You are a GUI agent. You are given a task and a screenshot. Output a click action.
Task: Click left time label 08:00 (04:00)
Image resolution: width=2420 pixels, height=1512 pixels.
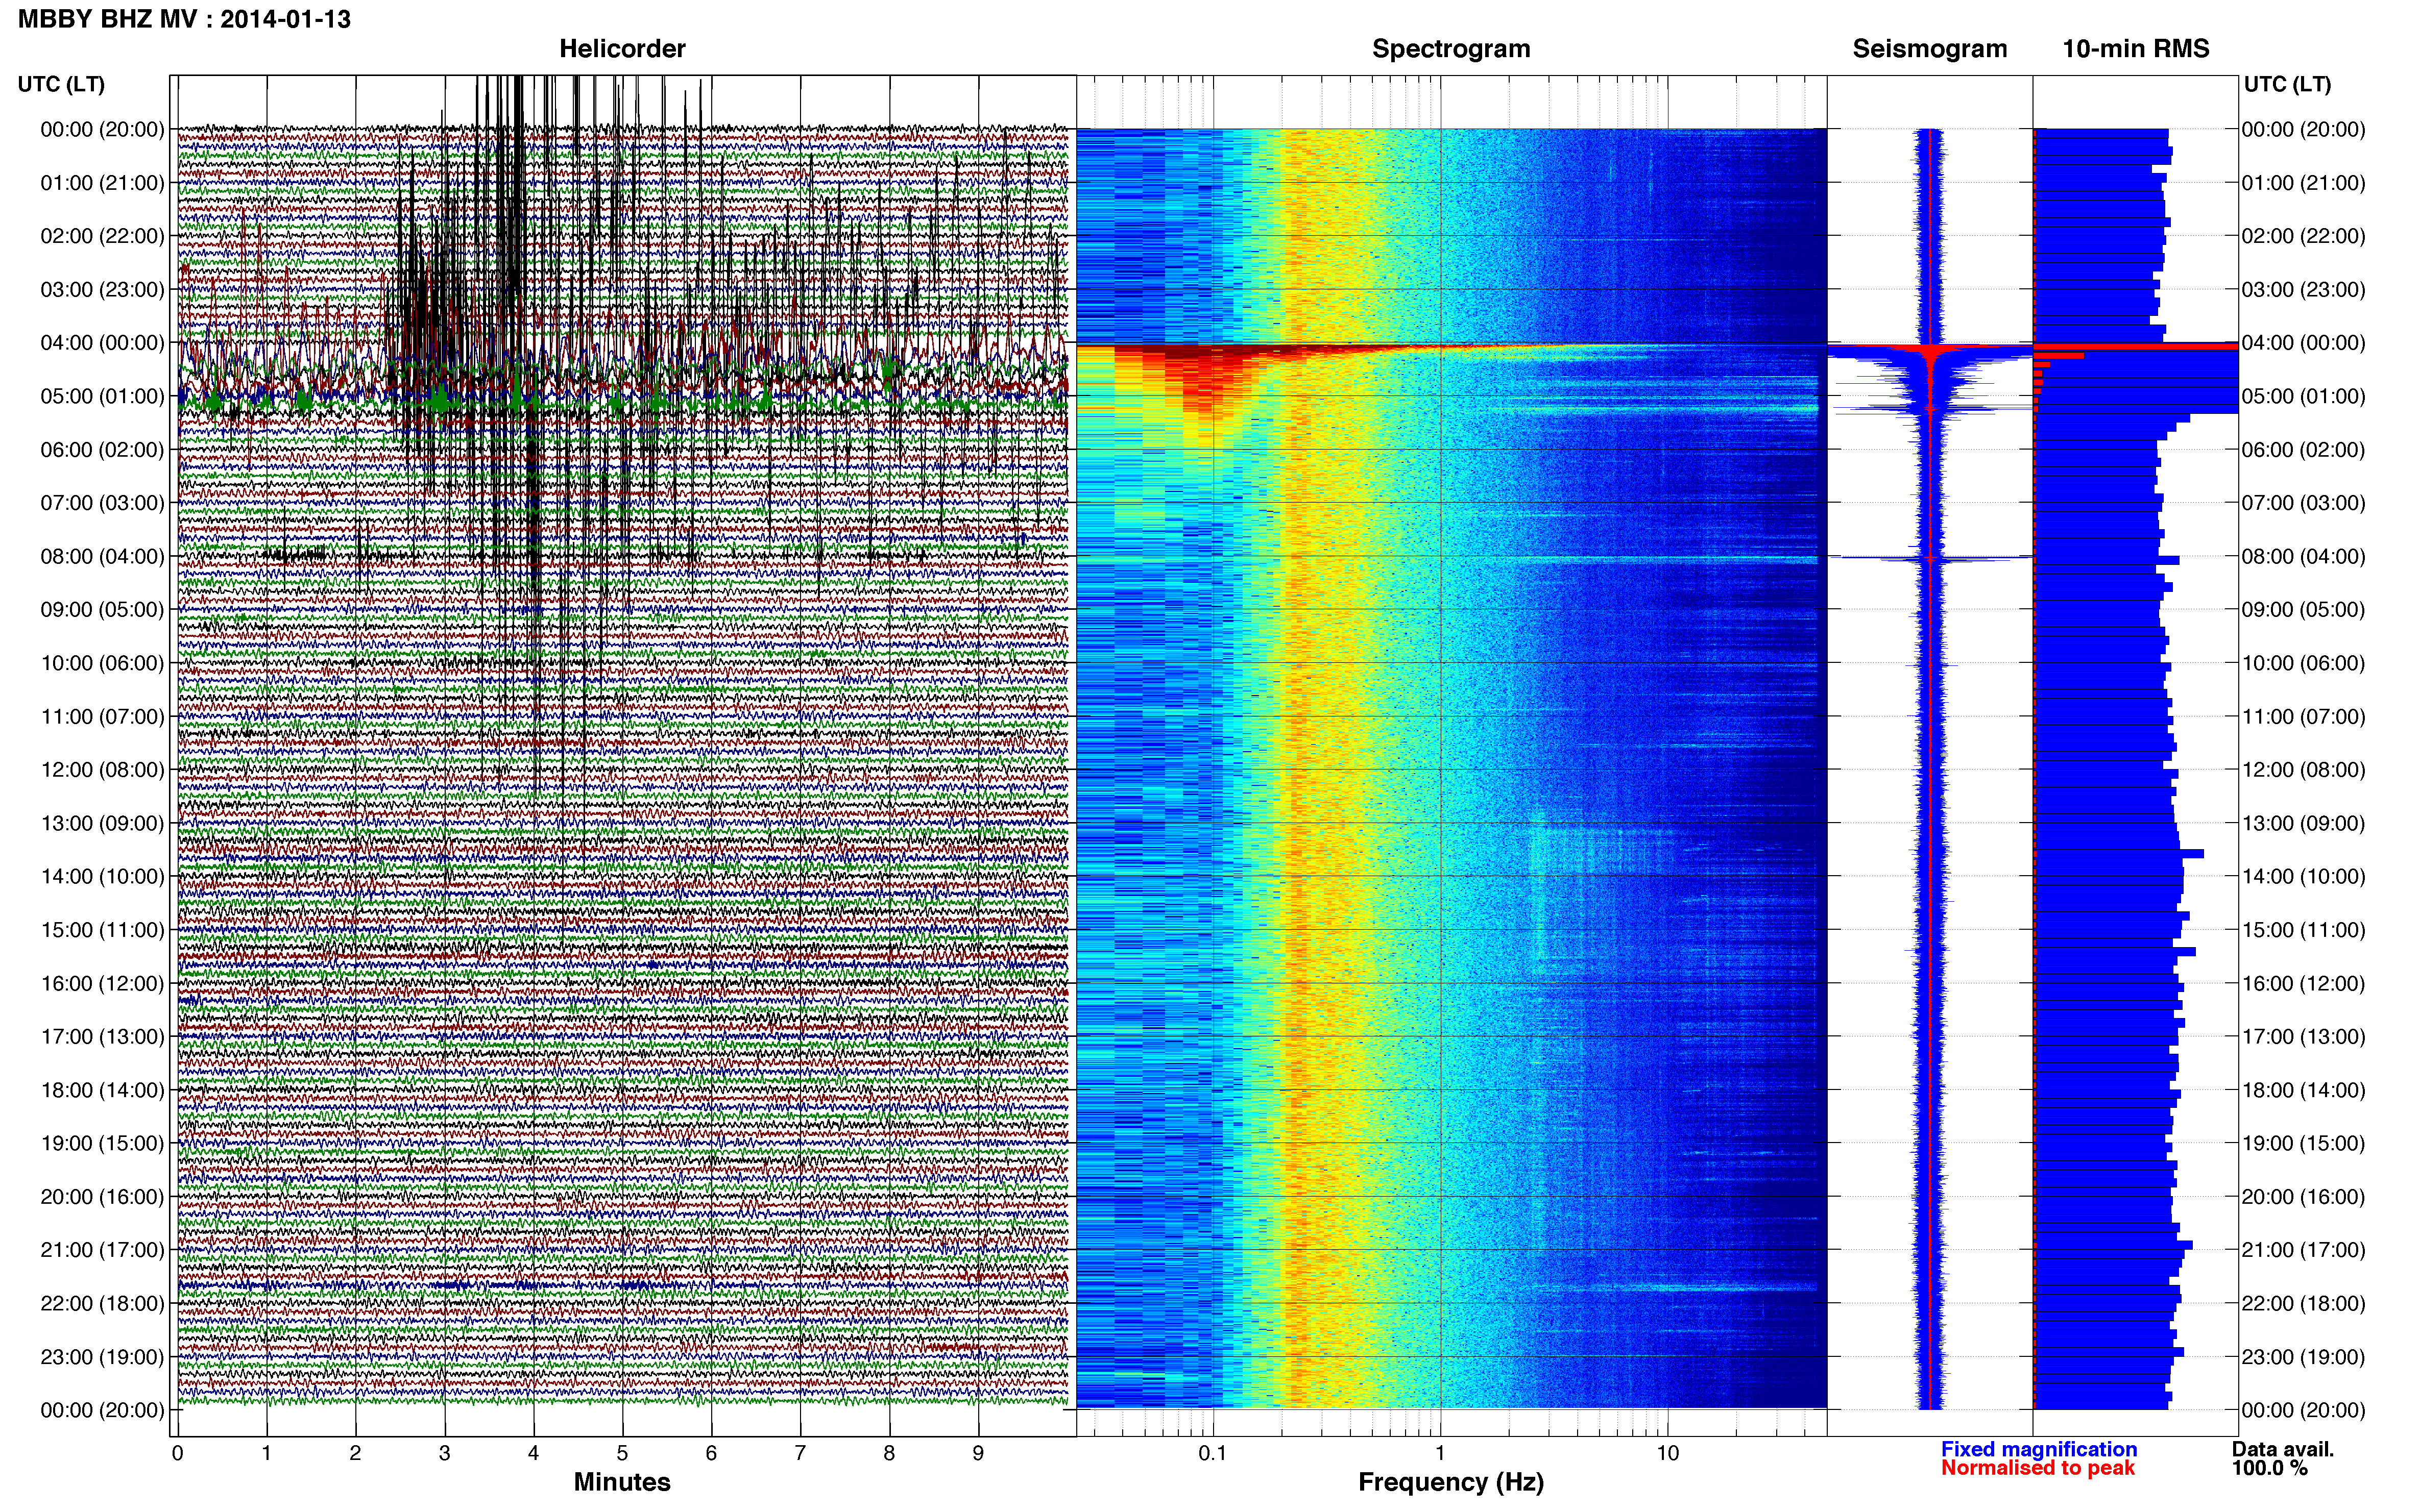coord(102,556)
